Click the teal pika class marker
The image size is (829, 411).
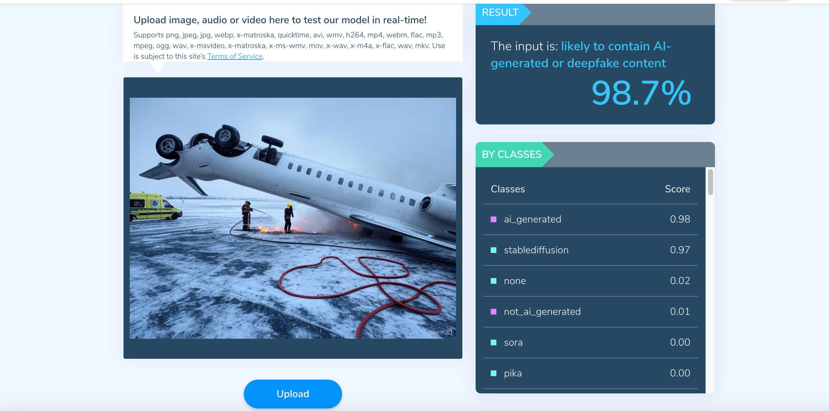click(493, 373)
